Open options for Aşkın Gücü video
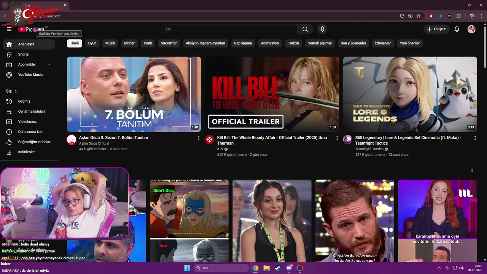 click(199, 138)
